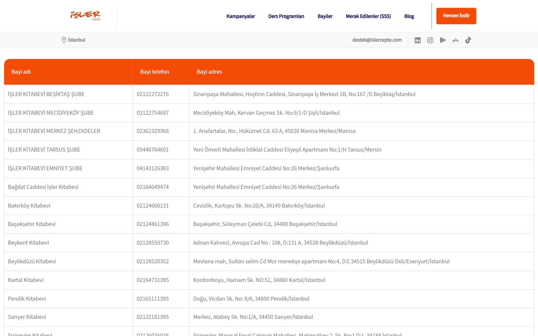Click the Bayi adı column header
538x336 pixels.
(x=21, y=72)
